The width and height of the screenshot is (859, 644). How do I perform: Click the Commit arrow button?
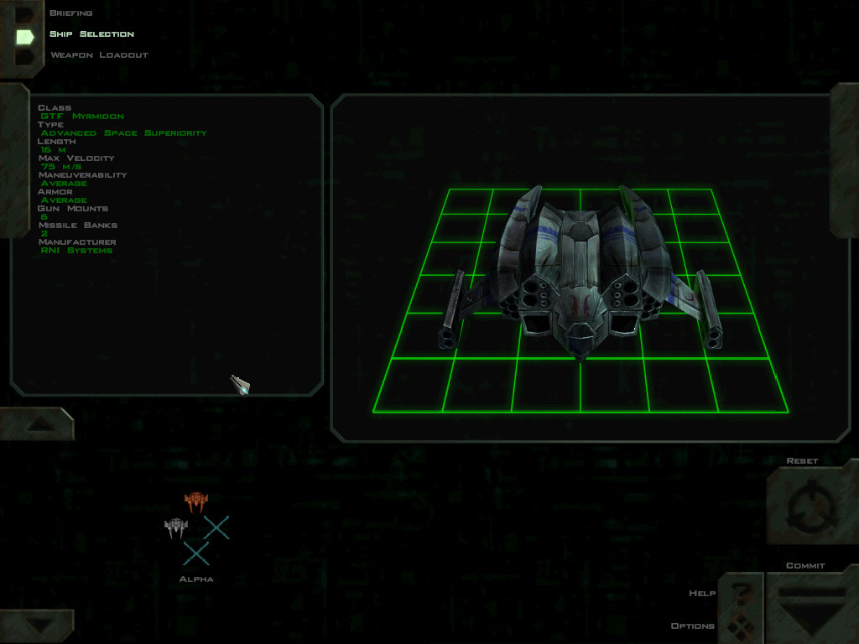click(x=812, y=610)
